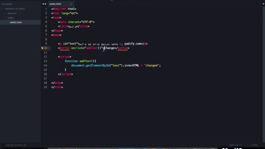Open the tab list dropdown arrow at top right
265x149 pixels.
coord(263,4)
